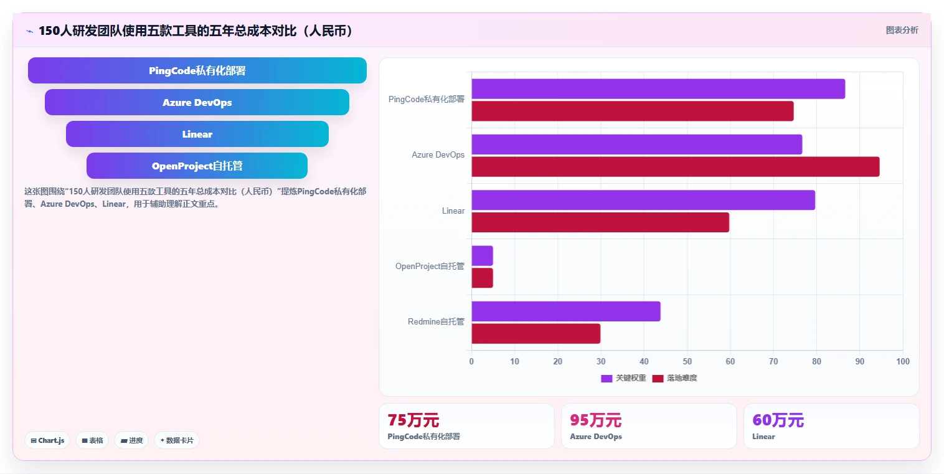Click Redmine自托管 purple bar

(x=566, y=311)
